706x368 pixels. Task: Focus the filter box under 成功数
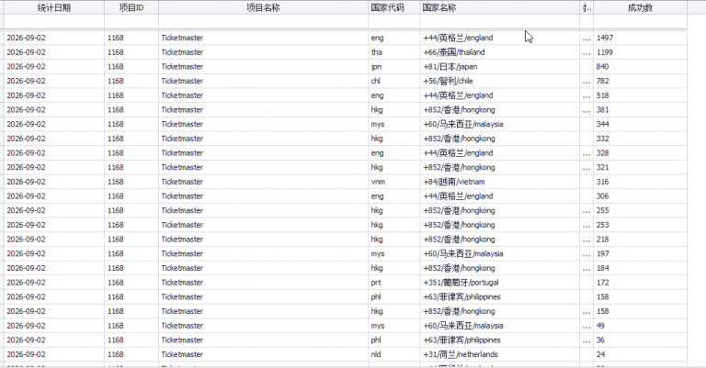pyautogui.click(x=640, y=22)
